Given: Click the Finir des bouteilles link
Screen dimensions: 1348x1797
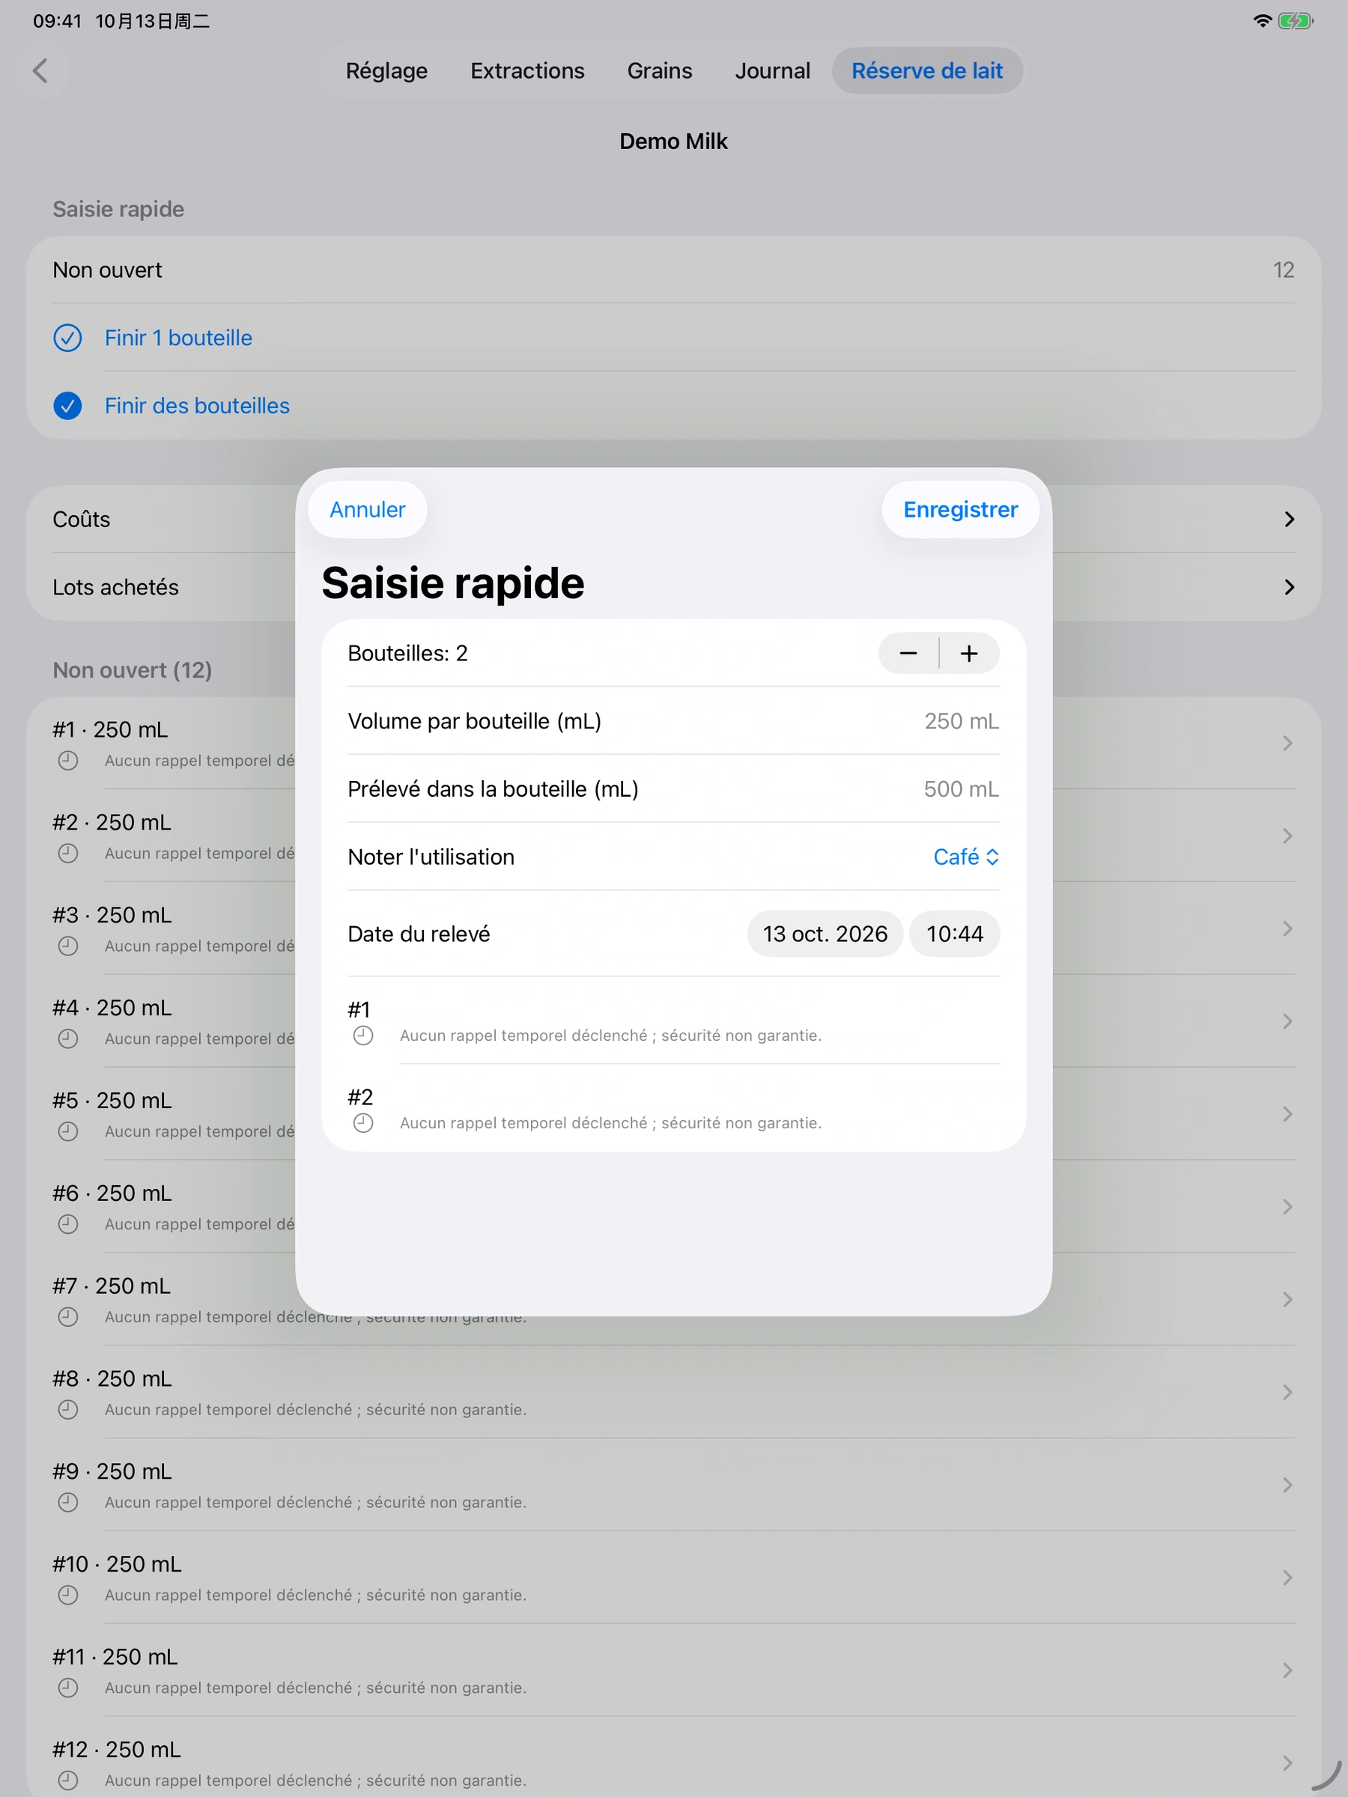Looking at the screenshot, I should tap(198, 405).
